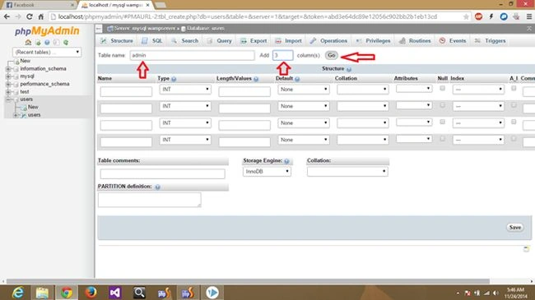Click help icon next to Storage Engine

coord(287,161)
